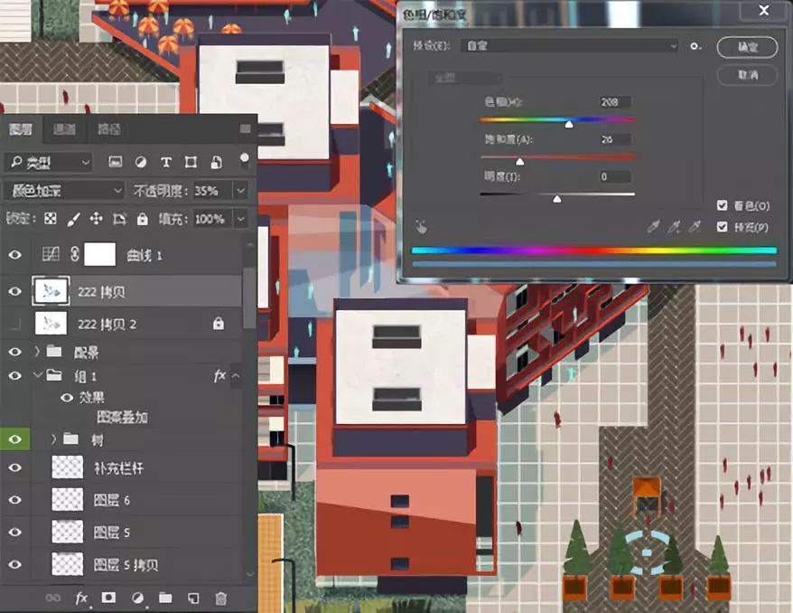Click the delete layer trash icon

point(221,598)
